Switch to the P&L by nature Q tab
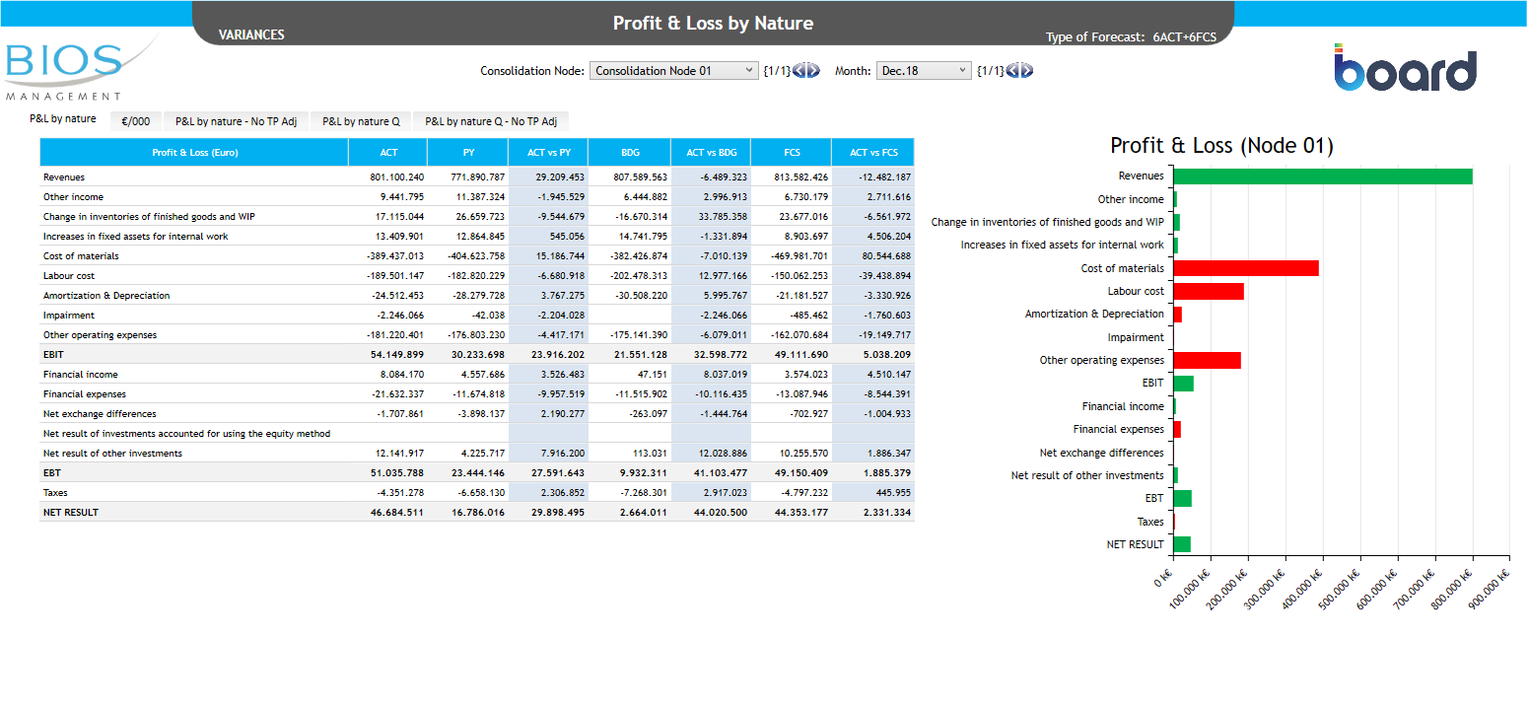1529x706 pixels. (361, 121)
